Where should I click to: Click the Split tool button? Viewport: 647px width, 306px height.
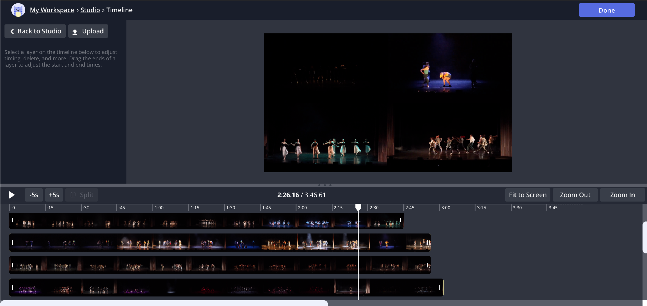[x=82, y=195]
